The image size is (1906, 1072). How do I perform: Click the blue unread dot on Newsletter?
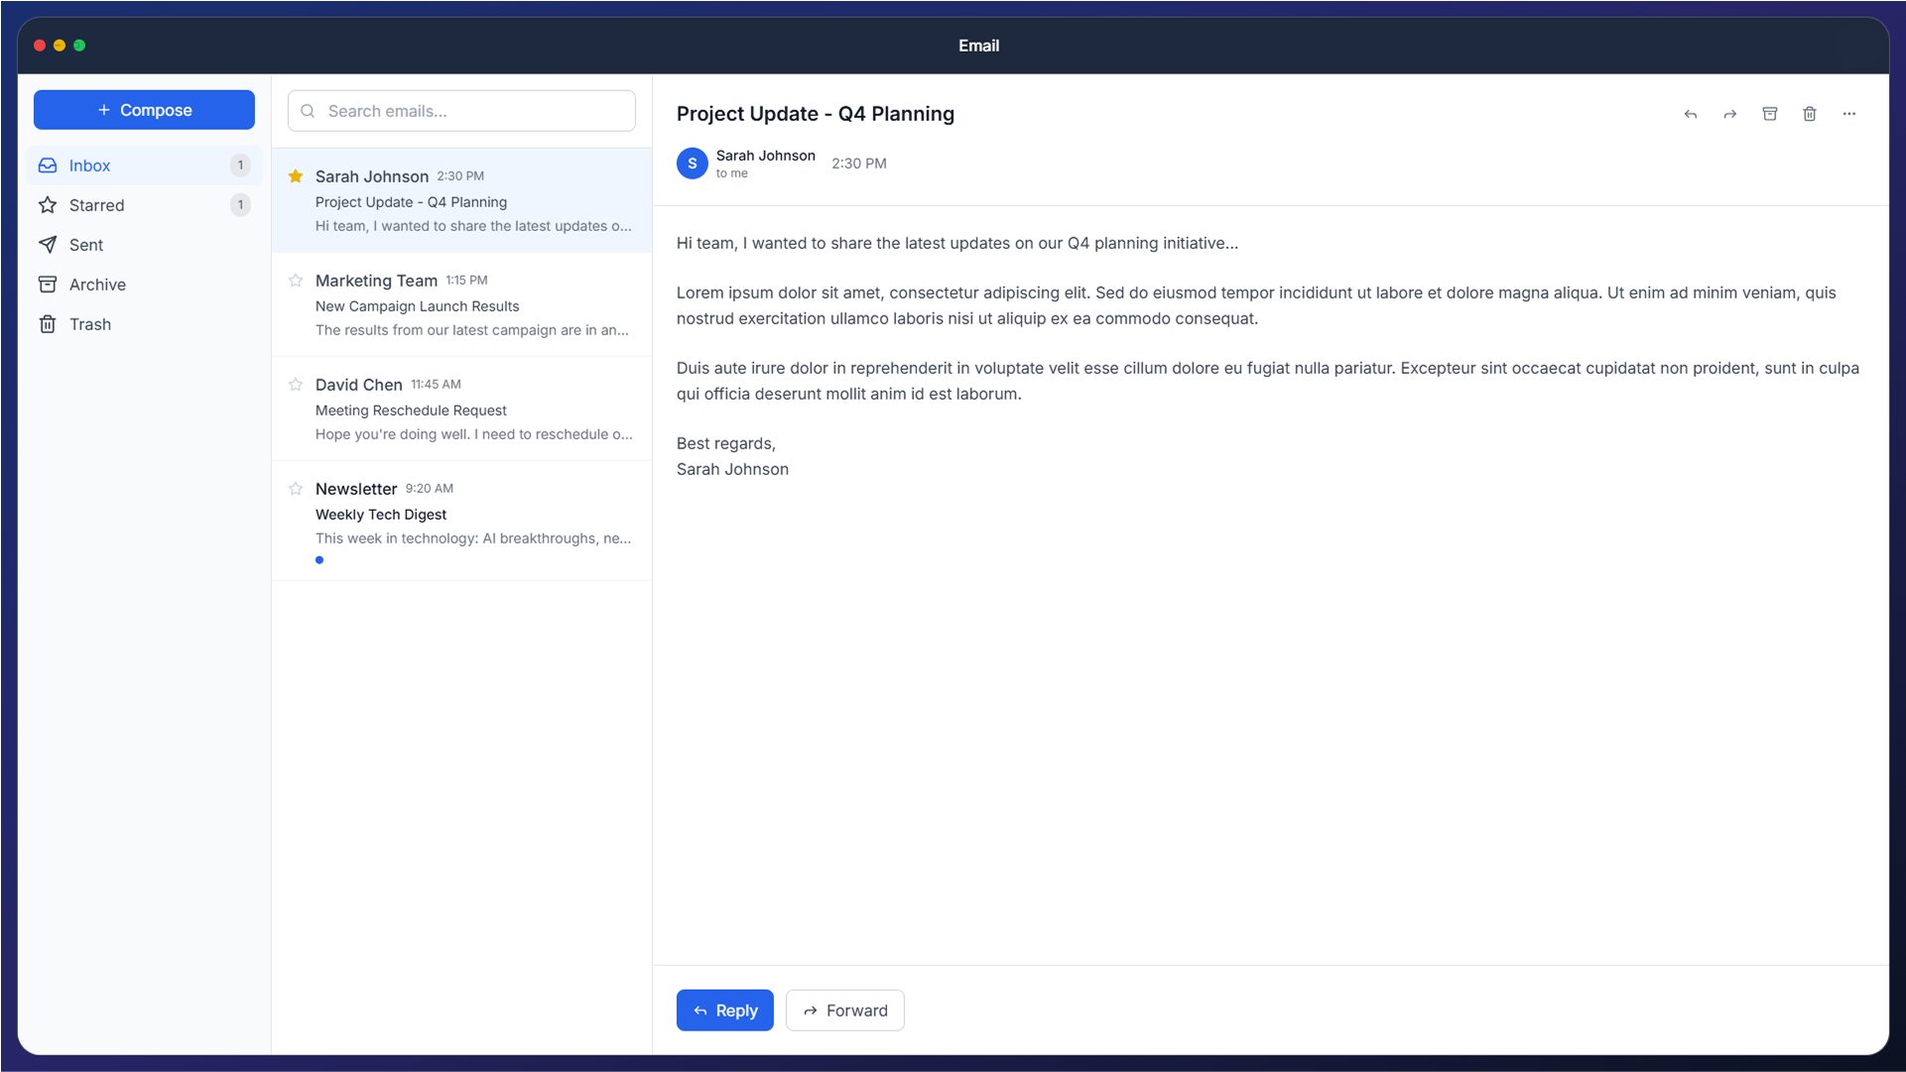click(x=319, y=560)
